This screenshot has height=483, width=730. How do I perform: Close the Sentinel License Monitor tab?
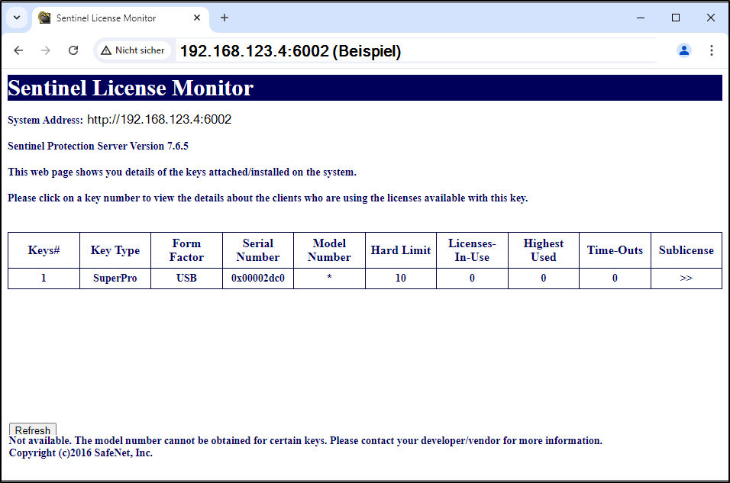click(x=197, y=18)
